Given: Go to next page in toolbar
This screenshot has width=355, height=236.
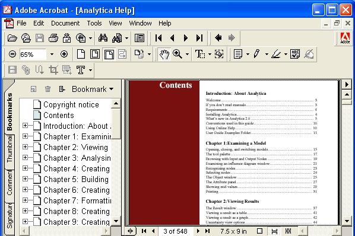Looking at the screenshot, I should pyautogui.click(x=186, y=38).
